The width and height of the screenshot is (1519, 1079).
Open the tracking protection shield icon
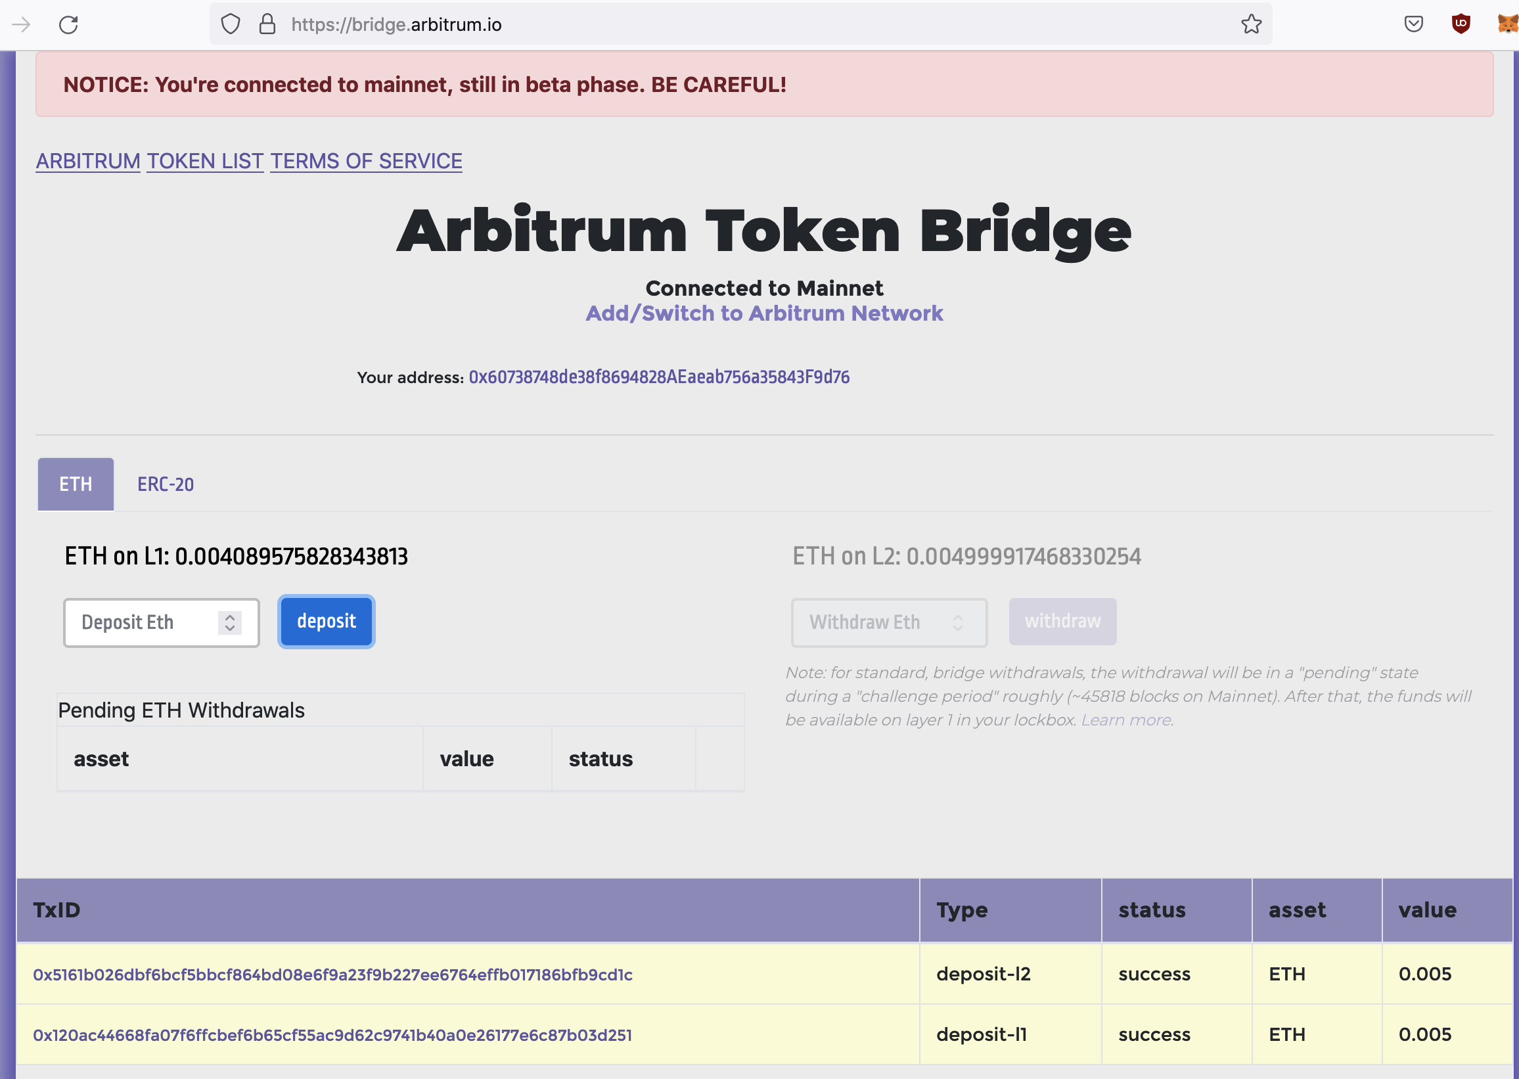click(231, 24)
